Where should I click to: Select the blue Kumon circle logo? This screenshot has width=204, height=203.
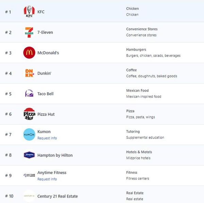click(x=29, y=135)
